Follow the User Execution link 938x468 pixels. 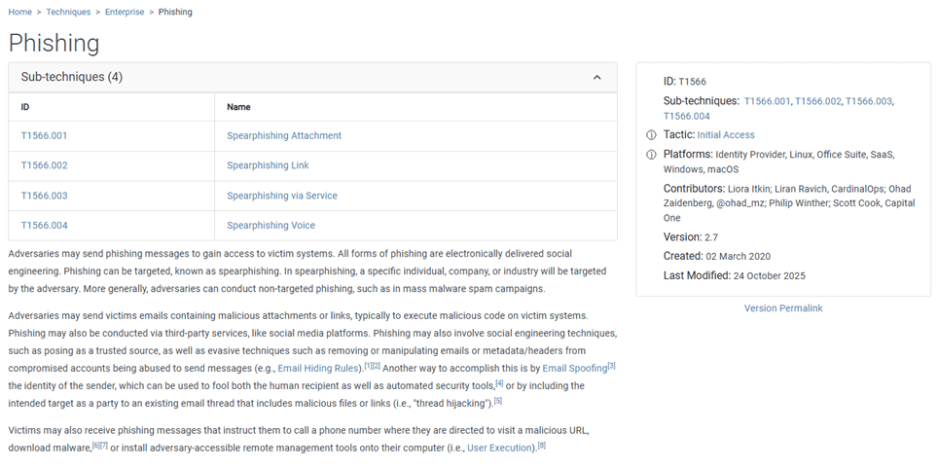pos(500,449)
